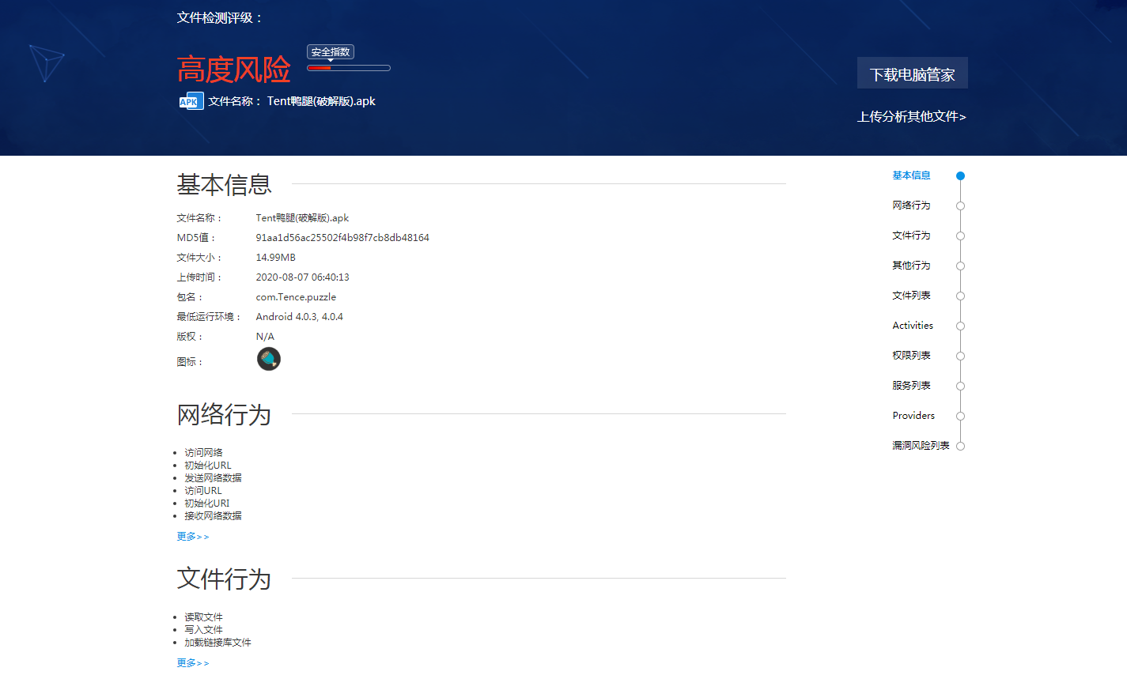Click the 高度风险 rating text
The image size is (1127, 694).
pyautogui.click(x=234, y=70)
